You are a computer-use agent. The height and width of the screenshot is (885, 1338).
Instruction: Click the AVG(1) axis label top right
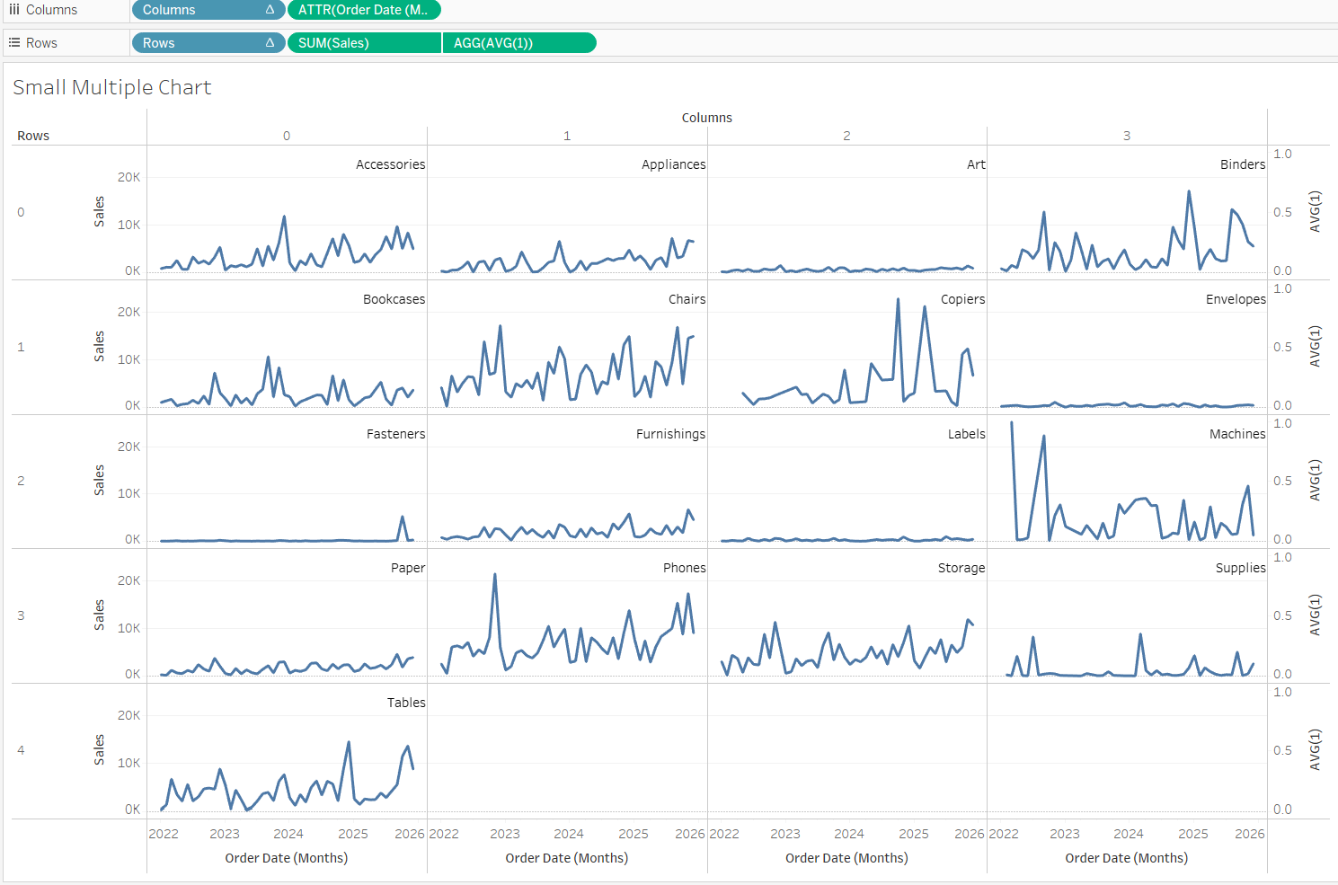[x=1315, y=212]
